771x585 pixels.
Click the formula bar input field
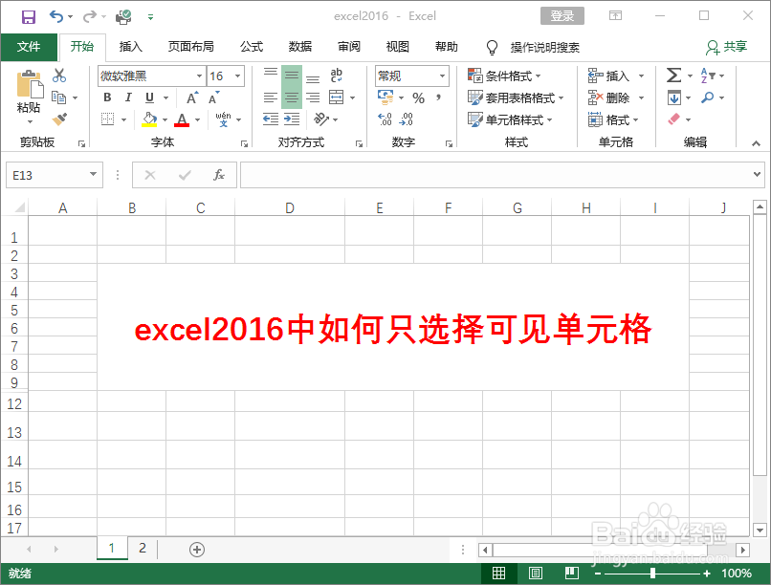click(496, 175)
